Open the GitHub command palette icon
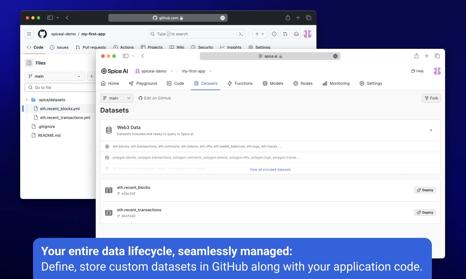Image resolution: width=466 pixels, height=279 pixels. pyautogui.click(x=241, y=34)
